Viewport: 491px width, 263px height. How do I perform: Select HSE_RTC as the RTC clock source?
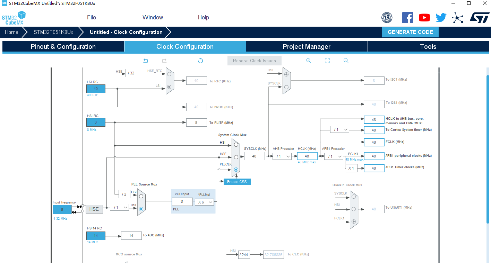point(169,74)
